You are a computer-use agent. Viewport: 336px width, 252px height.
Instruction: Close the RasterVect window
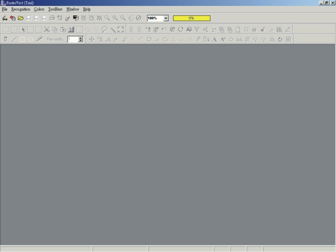click(x=332, y=3)
